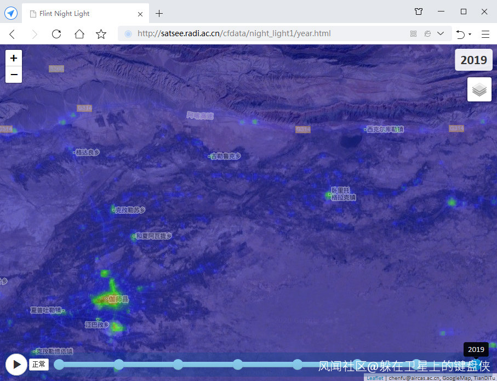Reload the current page
This screenshot has height=381, width=497.
(56, 34)
